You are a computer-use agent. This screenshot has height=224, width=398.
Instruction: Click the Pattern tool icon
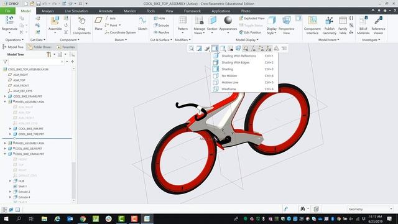pos(182,21)
